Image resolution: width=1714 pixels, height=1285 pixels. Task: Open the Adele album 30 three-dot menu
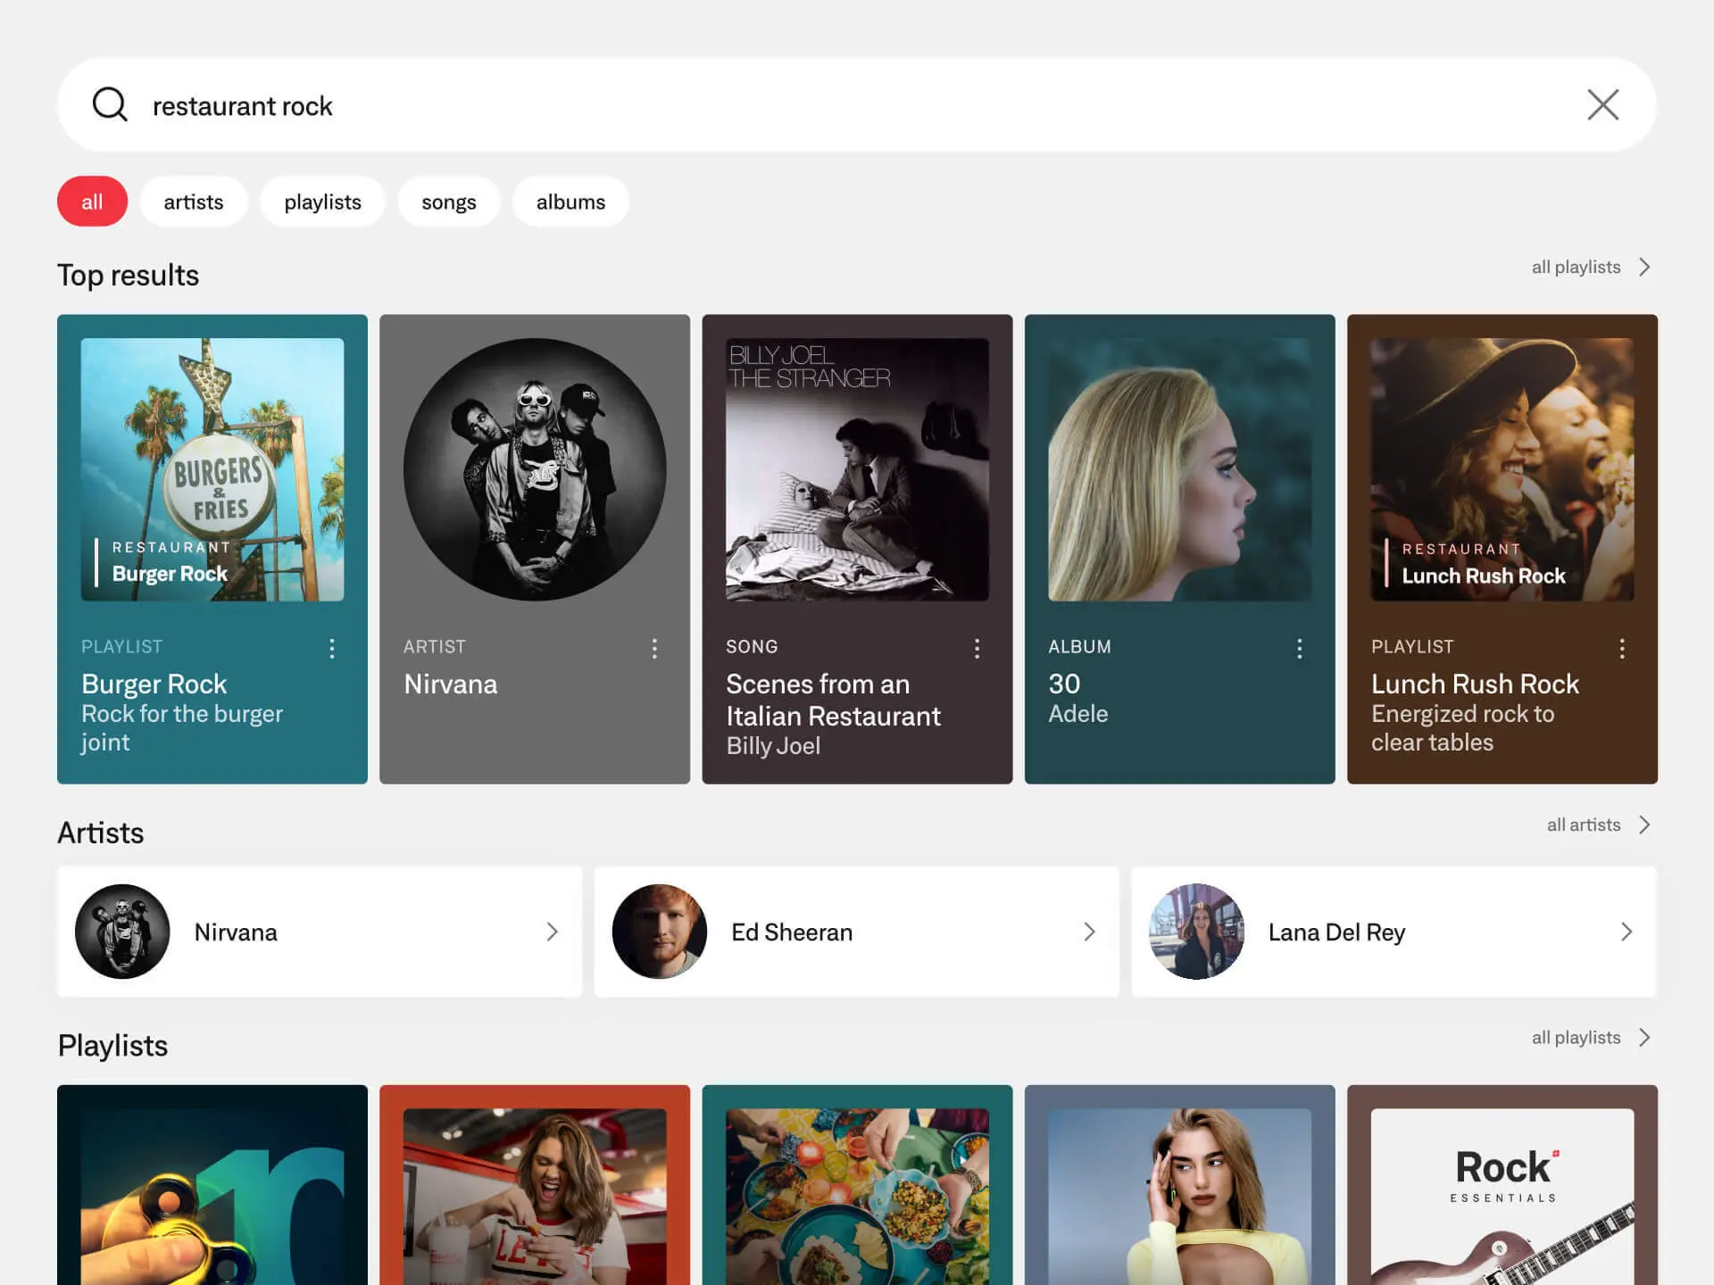1299,649
